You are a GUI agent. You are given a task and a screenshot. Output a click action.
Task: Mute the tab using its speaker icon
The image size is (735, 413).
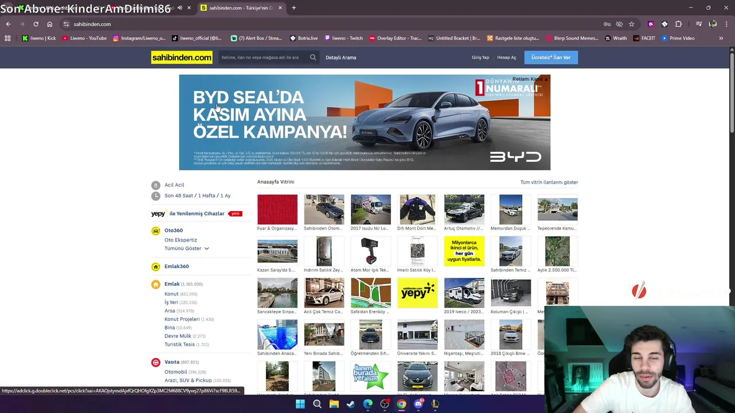pyautogui.click(x=180, y=8)
